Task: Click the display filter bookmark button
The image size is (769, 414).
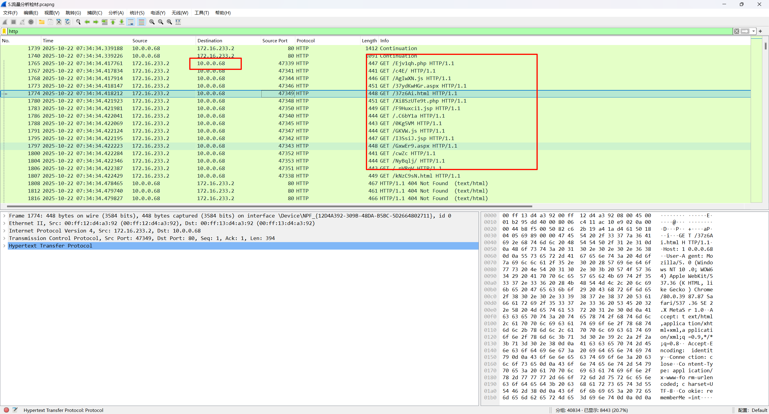Action: pos(4,31)
